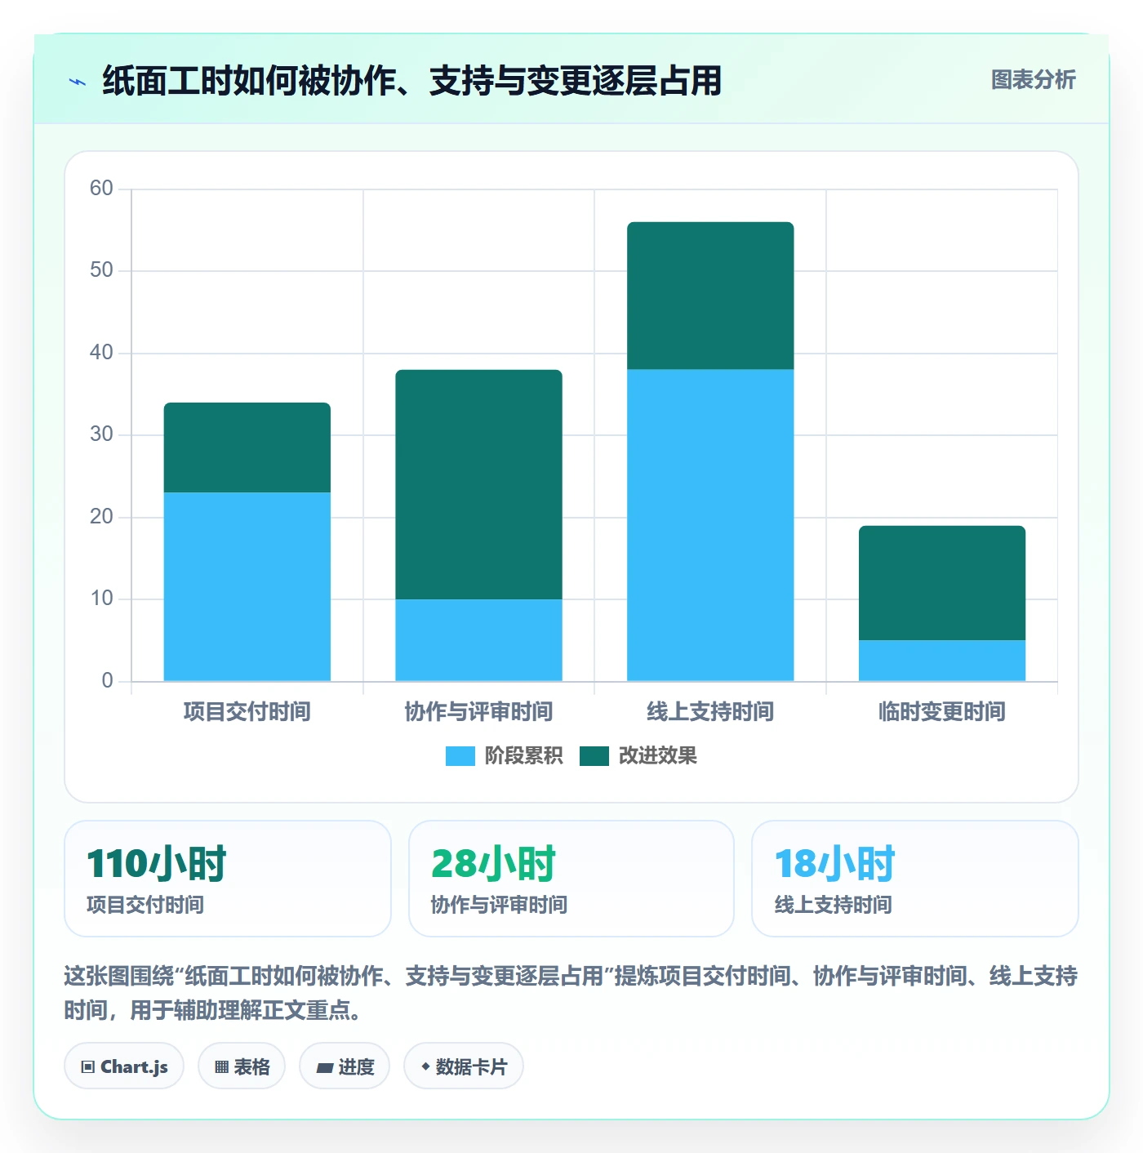Click the diamond icon in 数据卡片 tag
This screenshot has width=1143, height=1153.
425,1066
